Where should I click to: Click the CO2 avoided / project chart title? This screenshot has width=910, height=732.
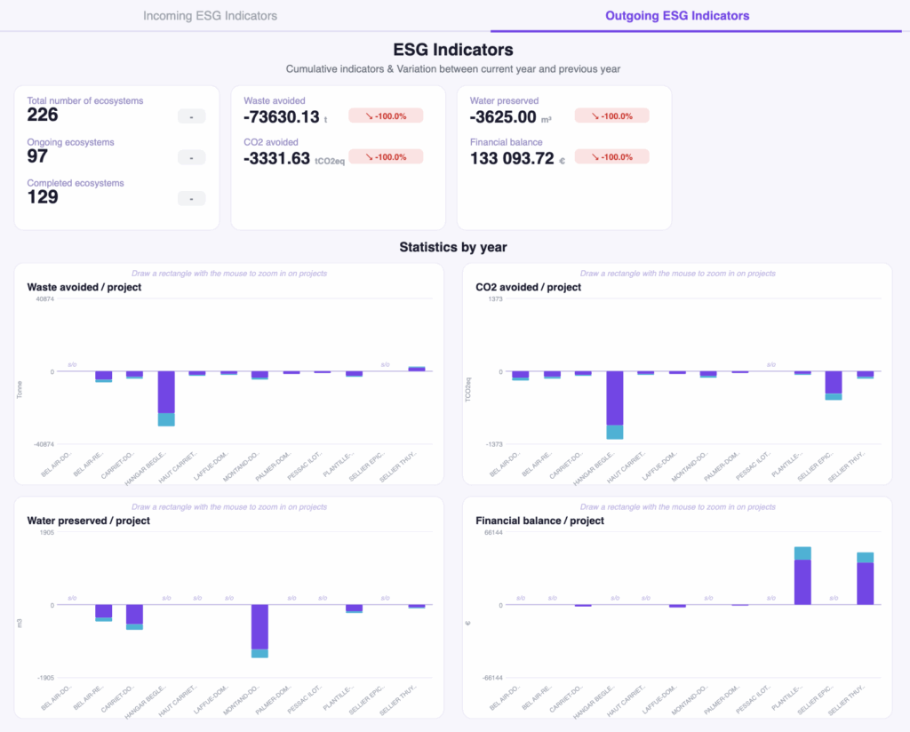(x=529, y=287)
